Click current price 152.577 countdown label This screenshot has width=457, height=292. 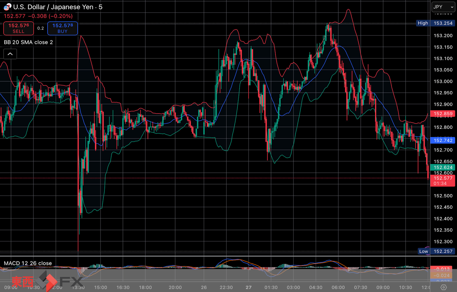click(443, 181)
